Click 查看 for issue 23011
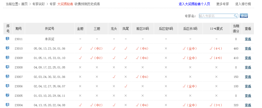The image size is (262, 108). tap(248, 39)
